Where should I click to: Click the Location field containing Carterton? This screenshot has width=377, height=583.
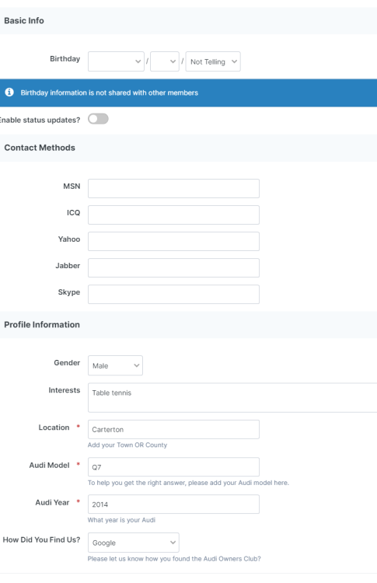point(173,429)
